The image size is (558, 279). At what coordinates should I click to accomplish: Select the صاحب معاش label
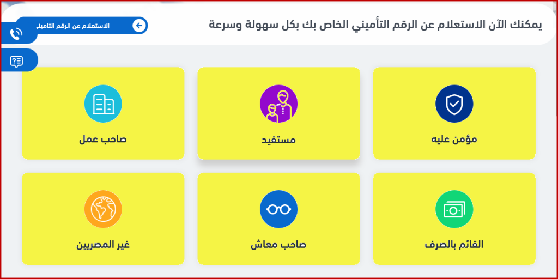pos(278,245)
